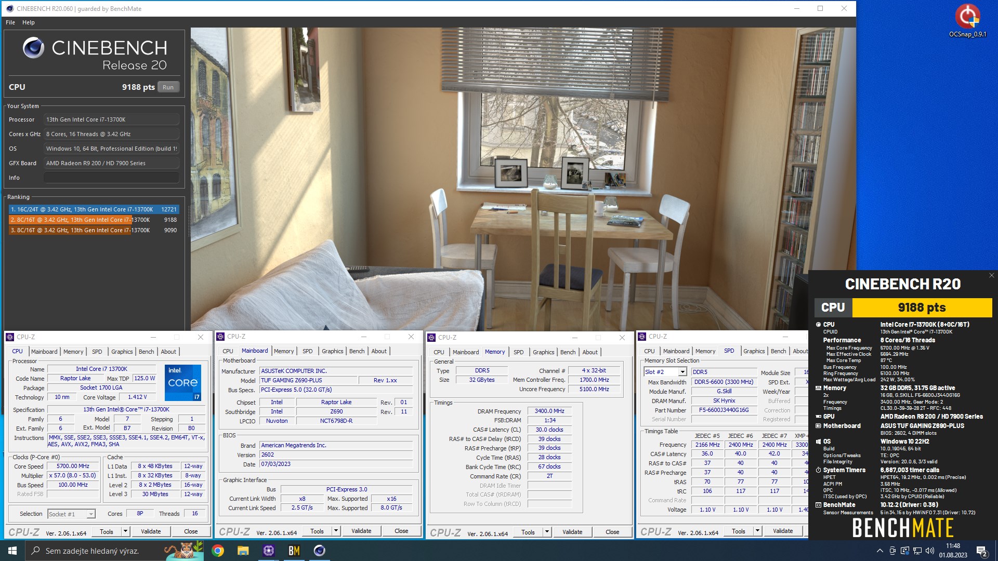The width and height of the screenshot is (998, 561).
Task: Select ranking entry scoring 9090
Action: point(94,230)
